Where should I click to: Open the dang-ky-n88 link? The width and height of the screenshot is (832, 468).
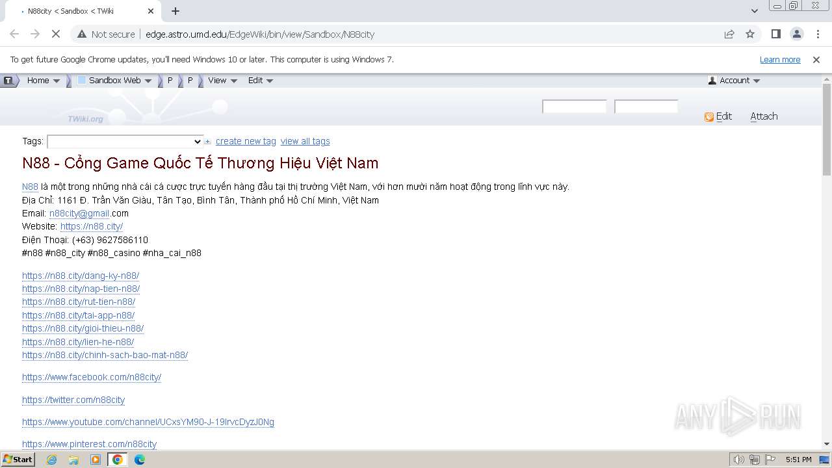[81, 276]
